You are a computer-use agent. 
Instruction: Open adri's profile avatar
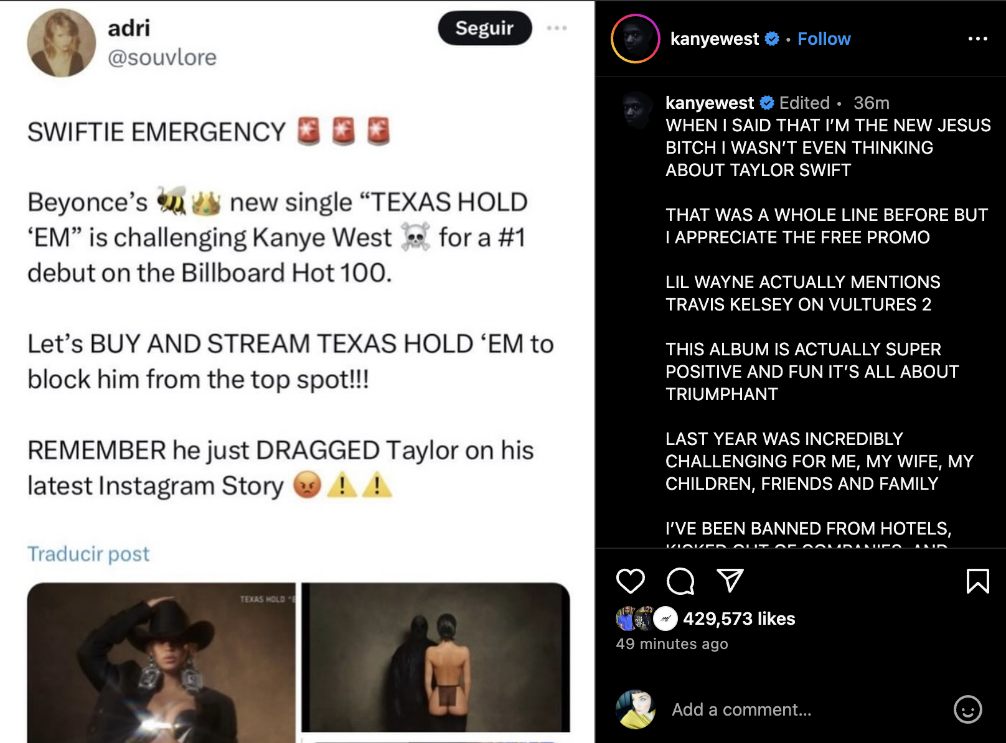(61, 42)
